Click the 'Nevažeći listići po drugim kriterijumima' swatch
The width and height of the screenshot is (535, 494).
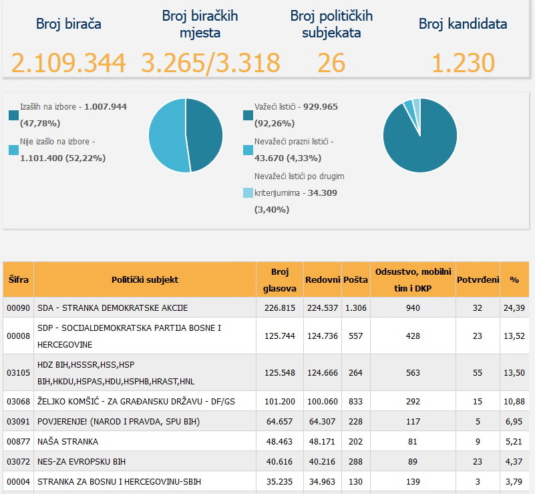[x=248, y=193]
